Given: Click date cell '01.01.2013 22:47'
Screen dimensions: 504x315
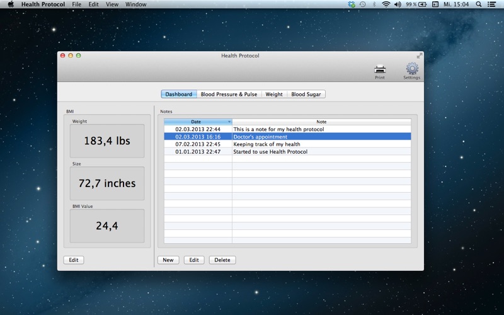Looking at the screenshot, I should pyautogui.click(x=198, y=152).
